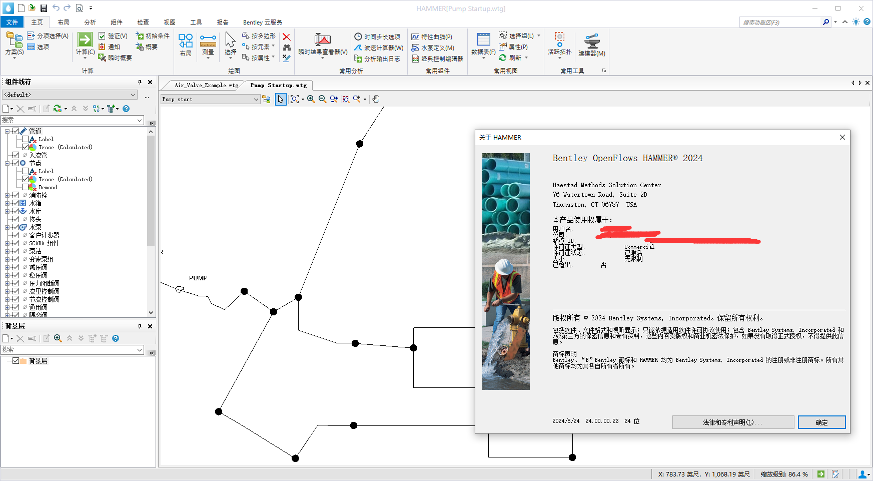Click the element symbology search field
Image resolution: width=873 pixels, height=481 pixels.
click(x=73, y=120)
